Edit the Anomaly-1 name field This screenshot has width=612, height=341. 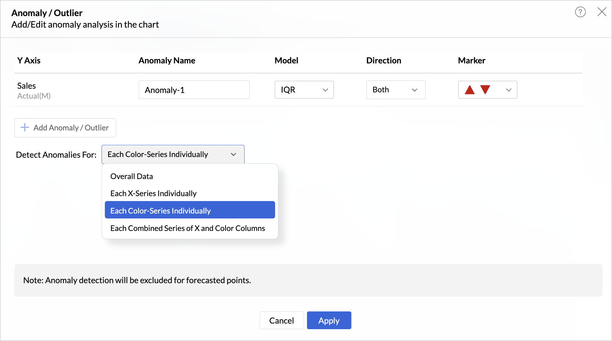pos(194,90)
